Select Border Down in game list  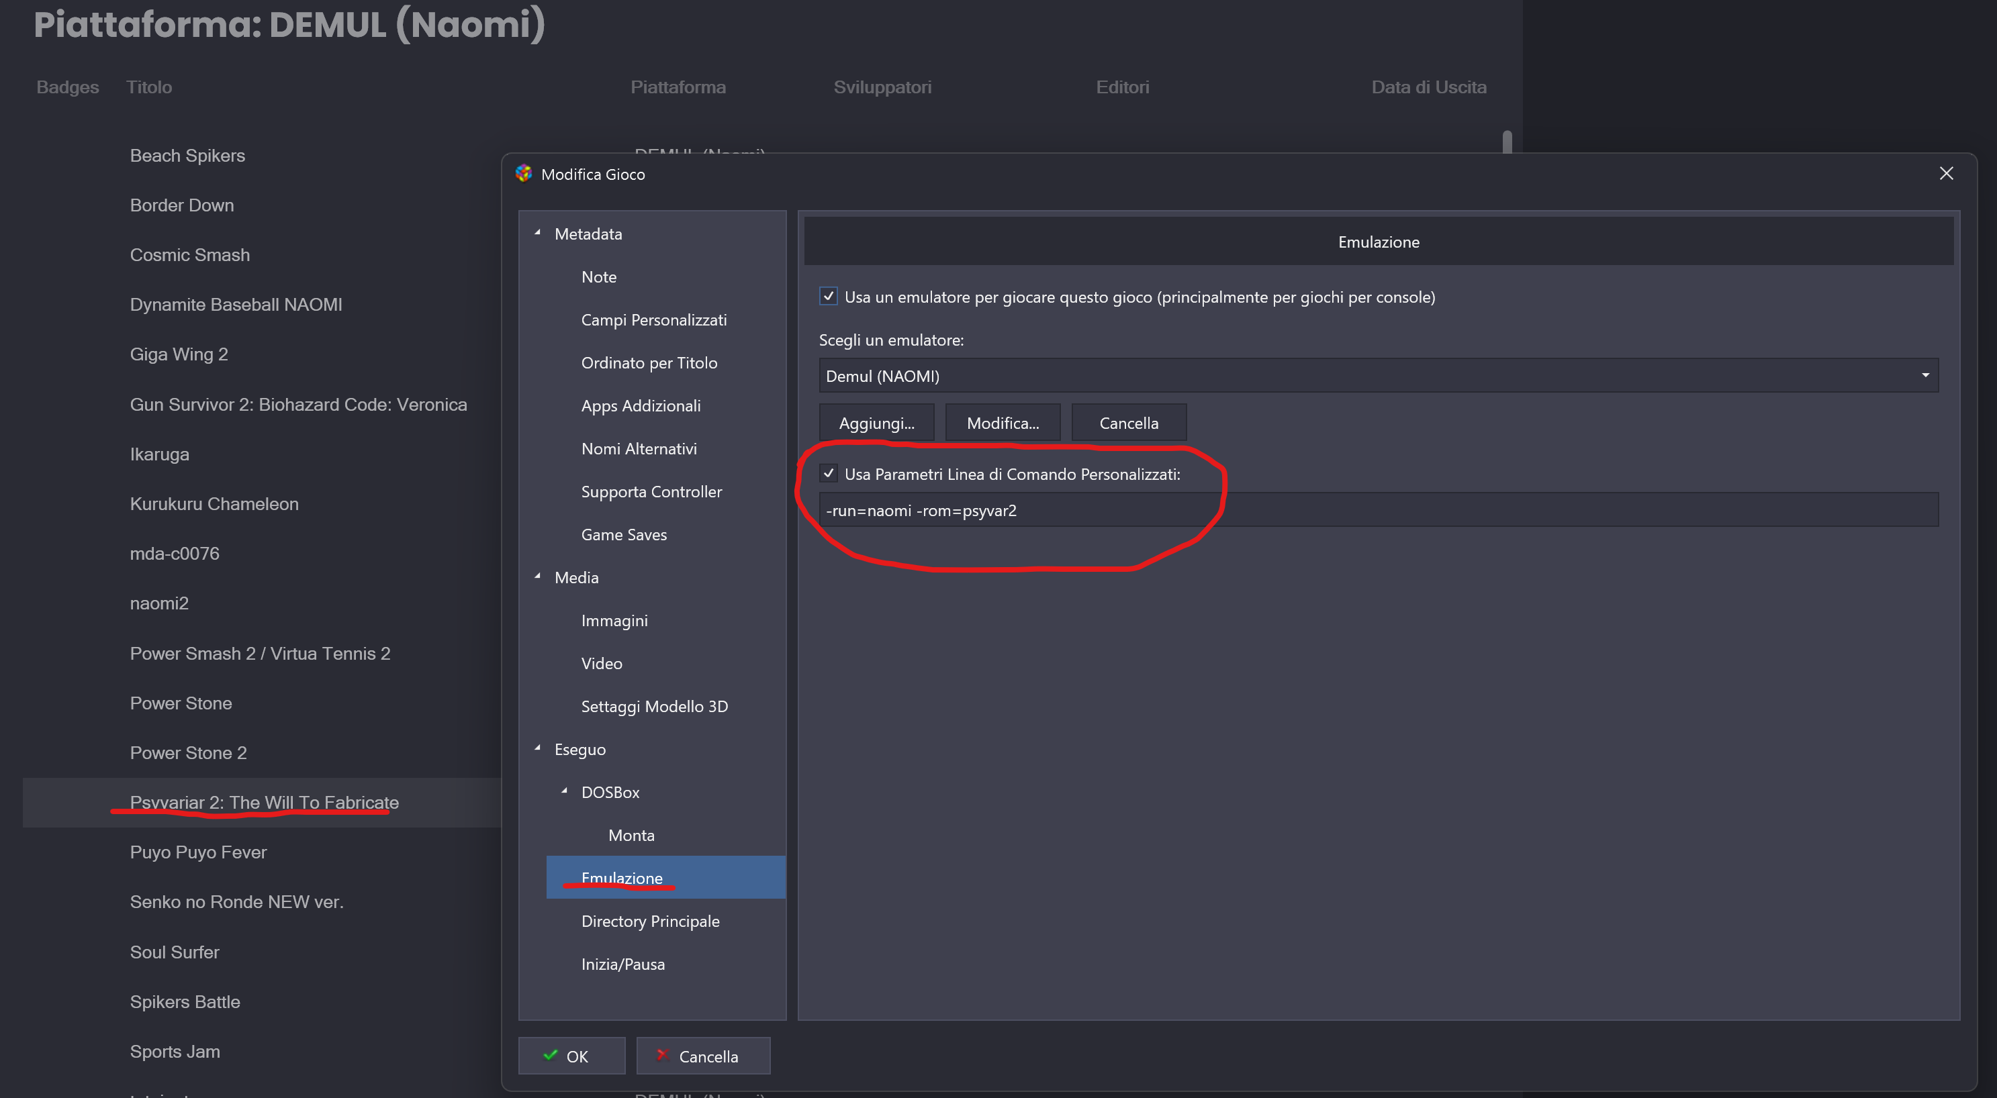point(181,205)
